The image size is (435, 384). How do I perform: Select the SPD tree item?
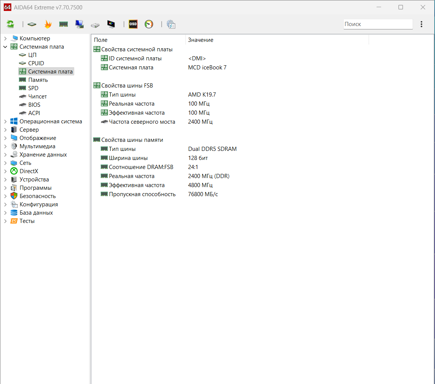[x=33, y=88]
